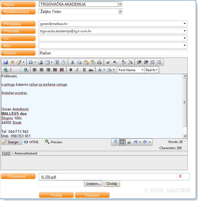Insert current time with clock icon
The width and height of the screenshot is (198, 201).
63,62
